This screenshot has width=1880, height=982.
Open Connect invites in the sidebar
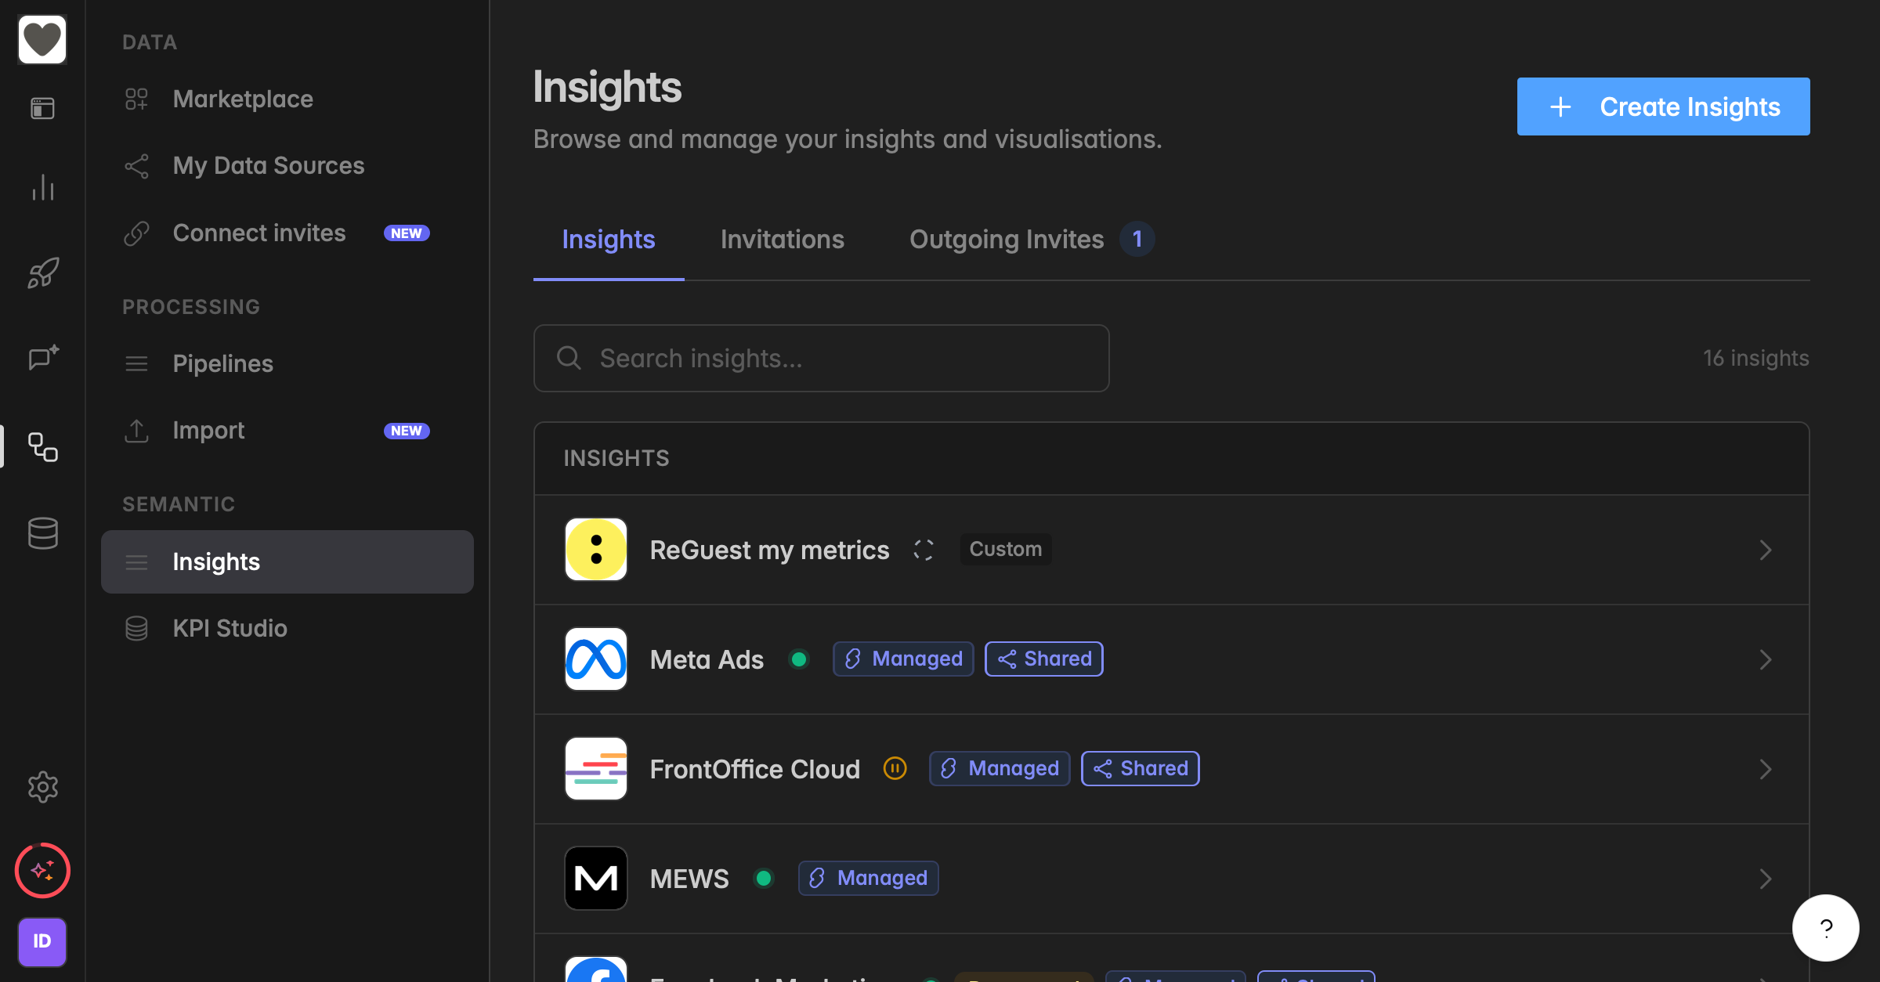tap(287, 233)
